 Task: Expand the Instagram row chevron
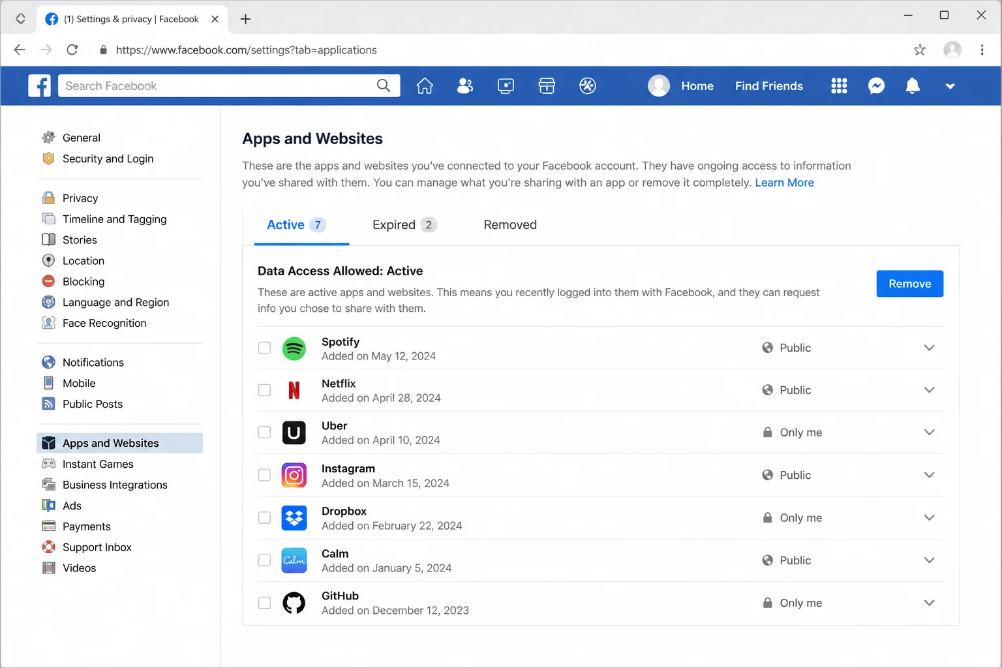point(929,475)
